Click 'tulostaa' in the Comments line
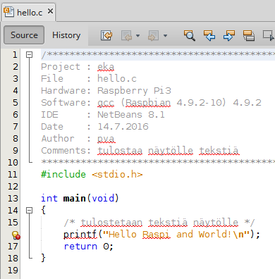This screenshot has height=279, width=275. pyautogui.click(x=120, y=151)
